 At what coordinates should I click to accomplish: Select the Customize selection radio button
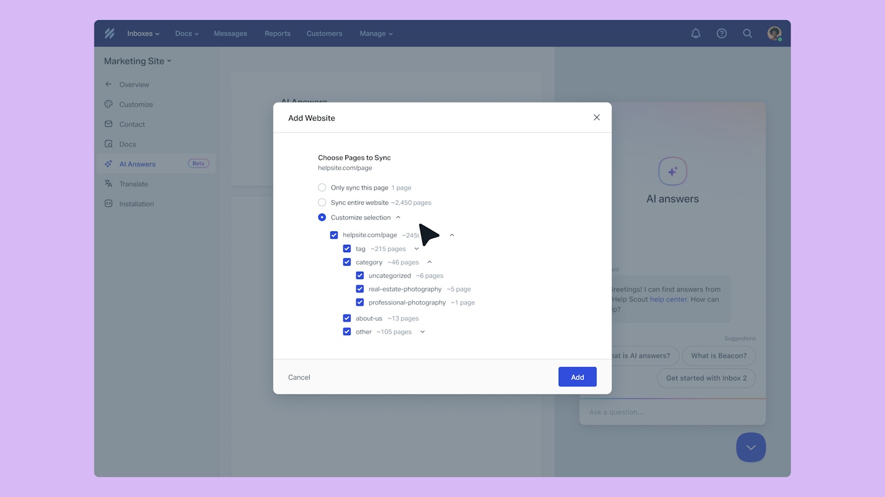[x=322, y=217]
